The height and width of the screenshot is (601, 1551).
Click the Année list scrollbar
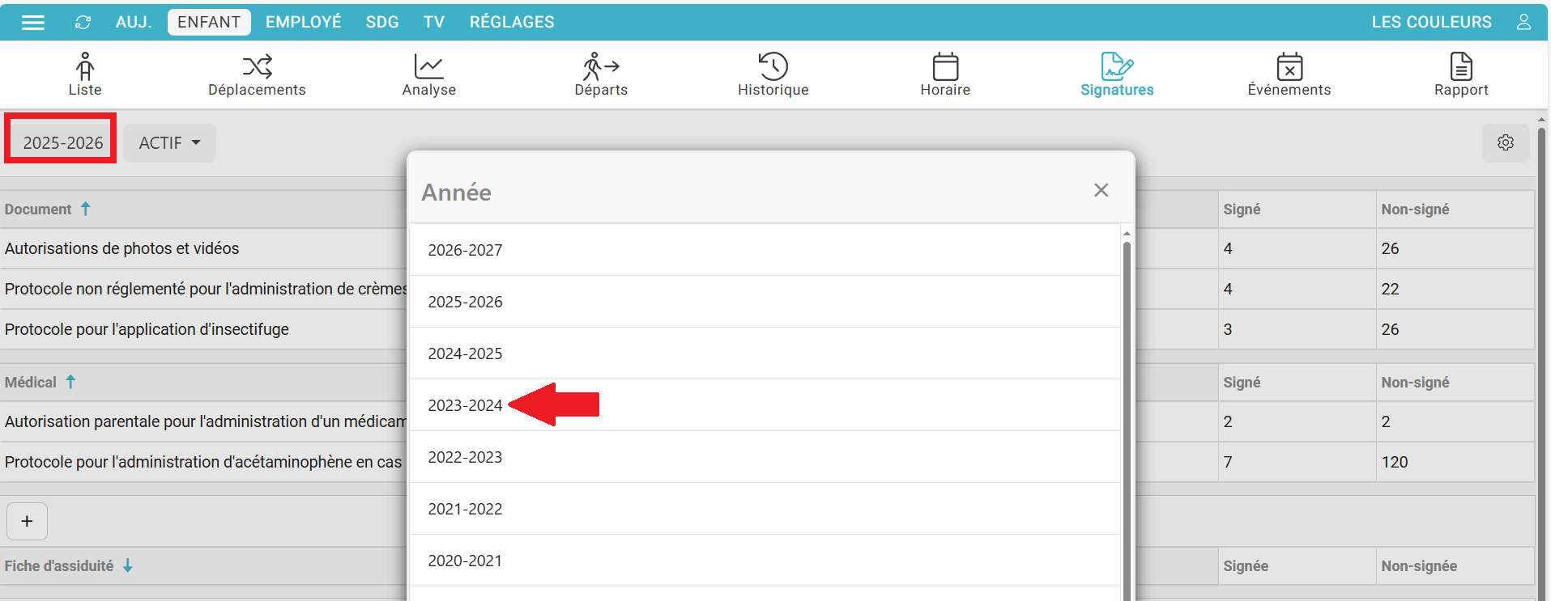1126,404
